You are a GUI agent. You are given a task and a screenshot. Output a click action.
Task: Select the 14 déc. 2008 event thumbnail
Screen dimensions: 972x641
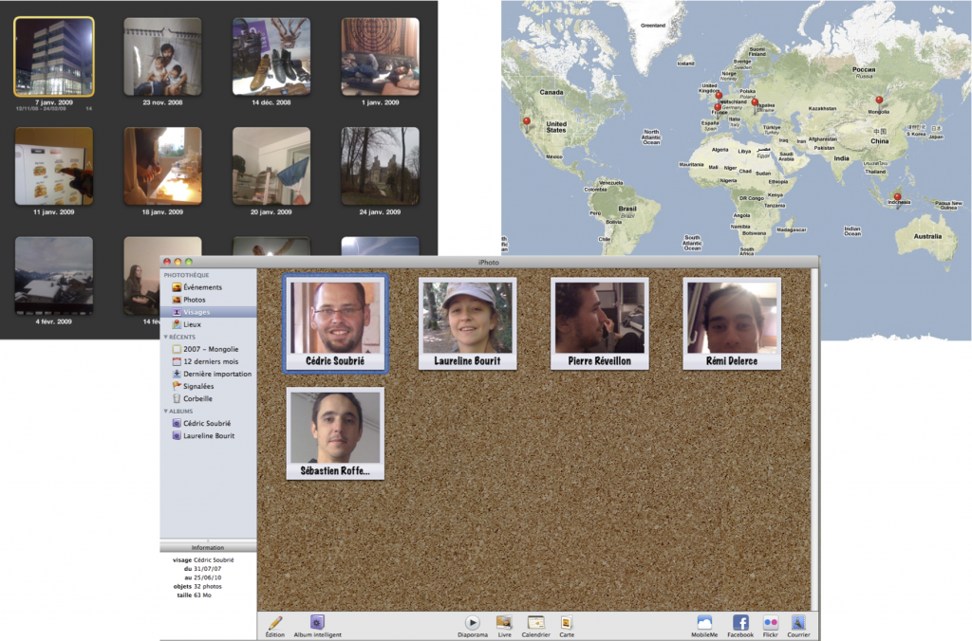coord(271,57)
